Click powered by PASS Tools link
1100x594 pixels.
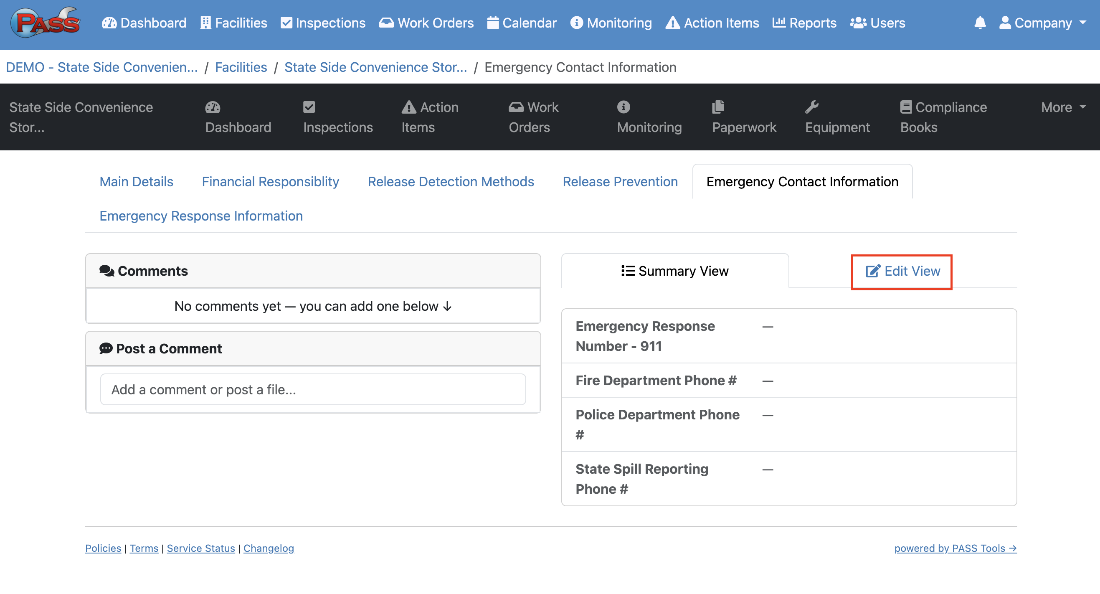[x=955, y=548]
